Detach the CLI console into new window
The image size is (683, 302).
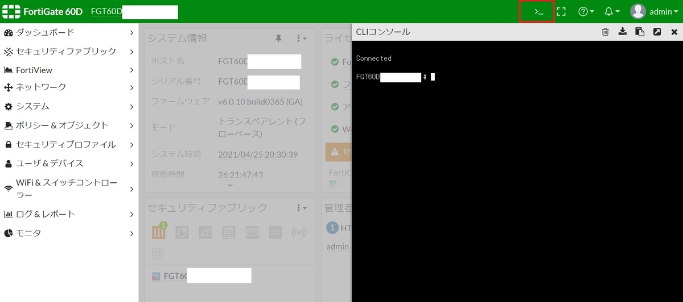[x=657, y=32]
